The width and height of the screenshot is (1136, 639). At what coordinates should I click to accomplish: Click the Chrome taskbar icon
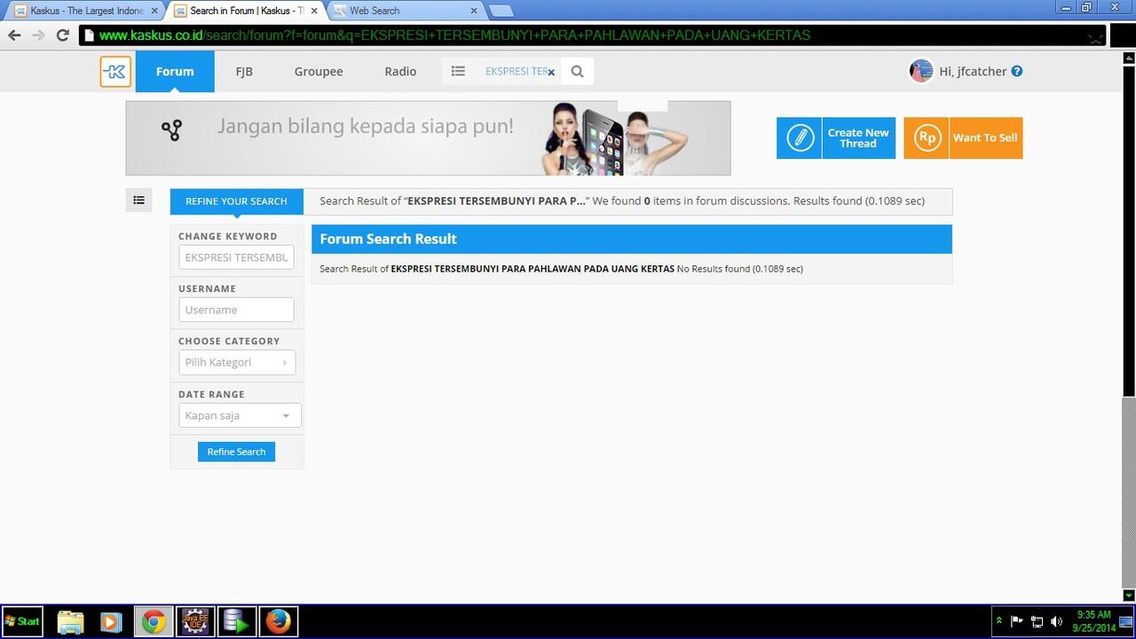pyautogui.click(x=154, y=621)
